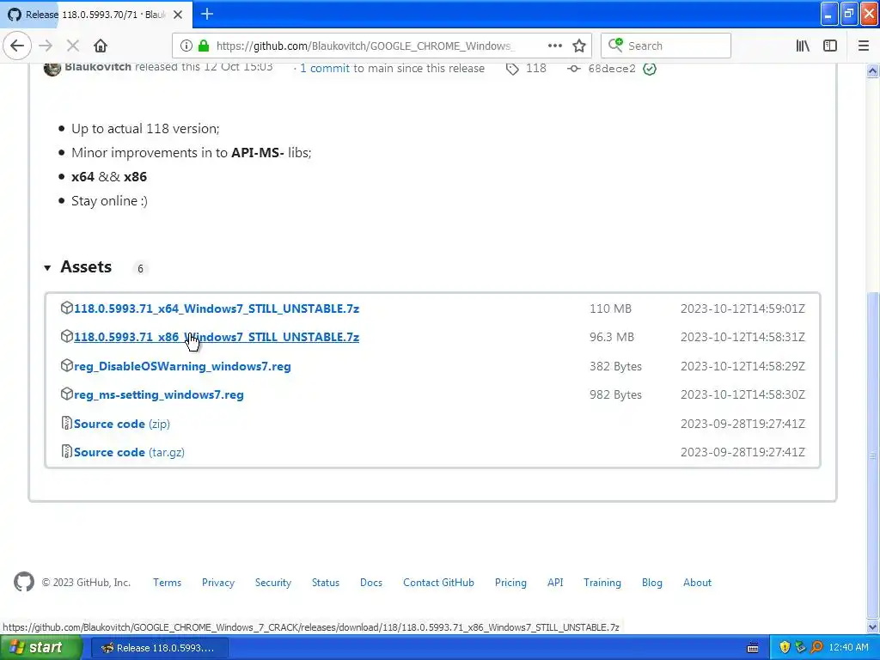Click the Assets count badge 6

point(140,268)
